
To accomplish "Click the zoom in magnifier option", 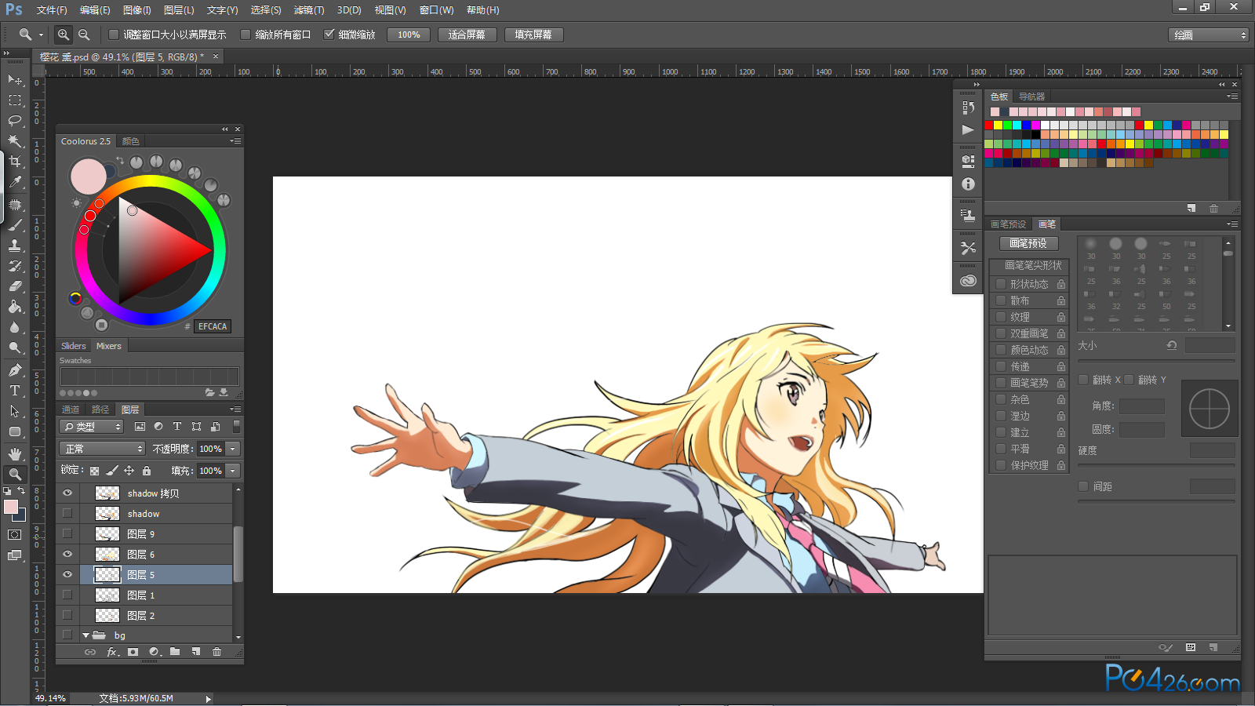I will pos(64,35).
